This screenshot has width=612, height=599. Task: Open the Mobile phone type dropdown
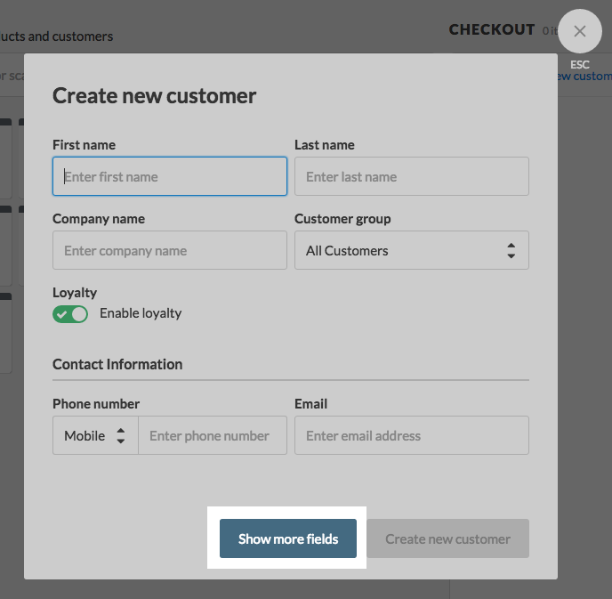tap(96, 435)
